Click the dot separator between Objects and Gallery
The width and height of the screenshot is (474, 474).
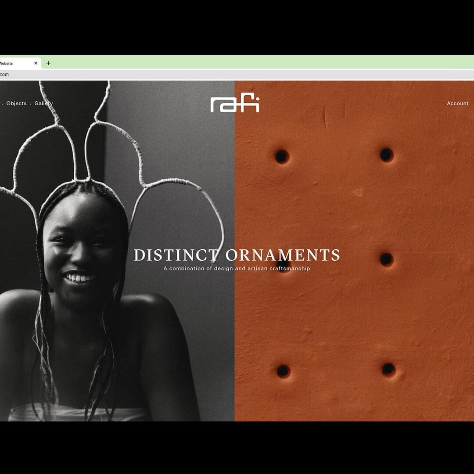[30, 105]
